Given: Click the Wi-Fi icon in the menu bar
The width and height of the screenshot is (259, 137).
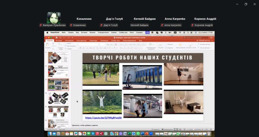Looking at the screenshot, I should (x=180, y=32).
